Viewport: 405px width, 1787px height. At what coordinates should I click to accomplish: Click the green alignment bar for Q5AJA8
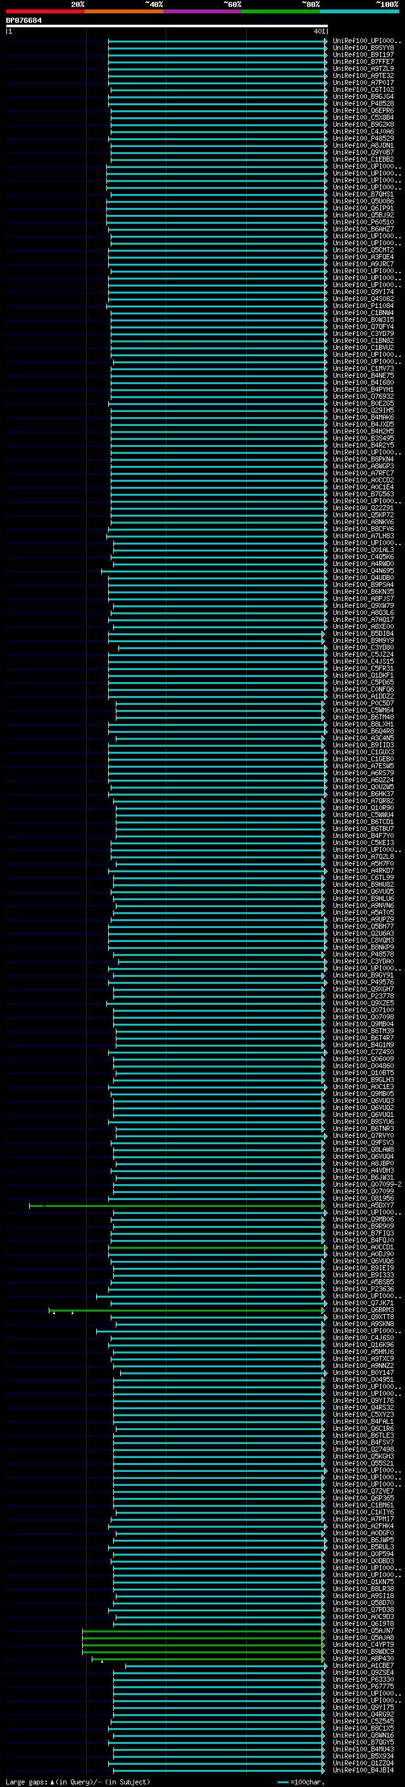[x=204, y=1639]
